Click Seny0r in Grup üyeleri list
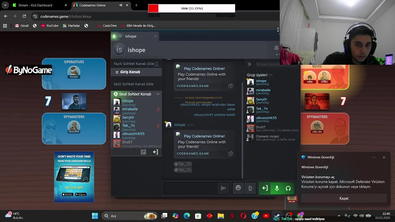 (261, 99)
